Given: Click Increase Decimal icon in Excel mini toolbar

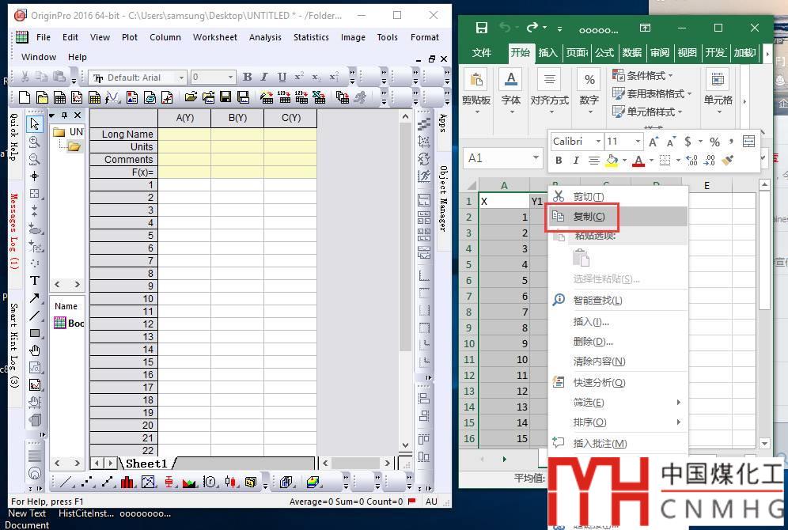Looking at the screenshot, I should (x=692, y=161).
